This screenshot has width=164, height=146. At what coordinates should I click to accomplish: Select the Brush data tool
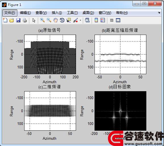click(75, 20)
